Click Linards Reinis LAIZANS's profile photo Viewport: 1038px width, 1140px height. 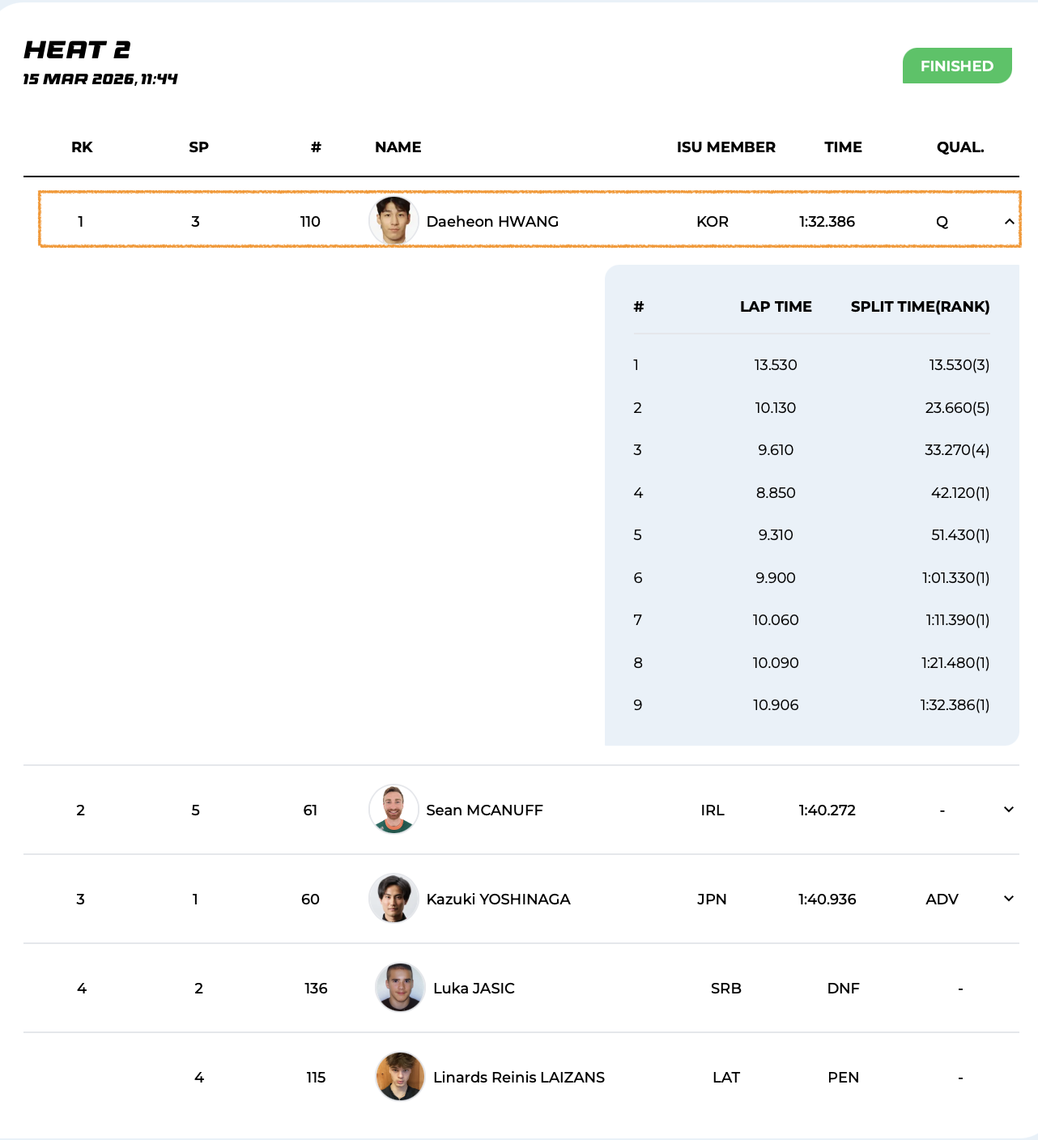(x=400, y=1077)
